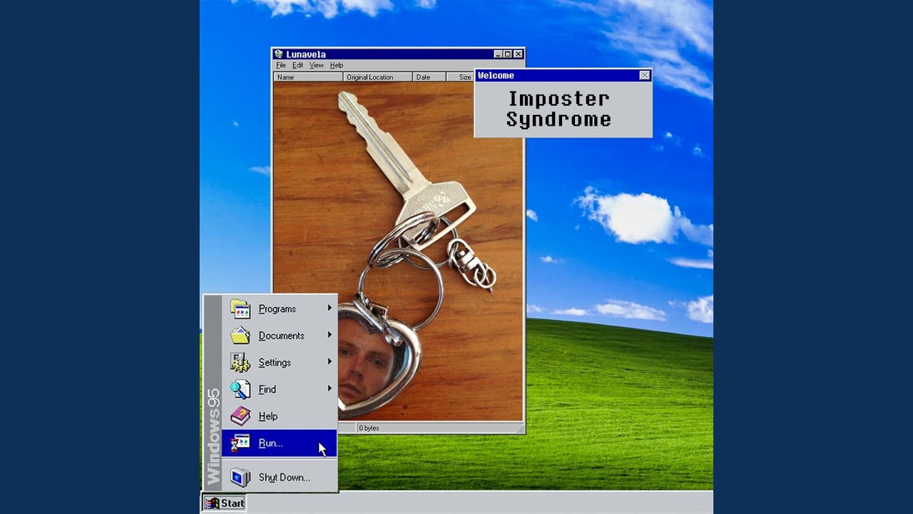The image size is (913, 514).
Task: Sort by the Date column header
Action: pyautogui.click(x=429, y=77)
